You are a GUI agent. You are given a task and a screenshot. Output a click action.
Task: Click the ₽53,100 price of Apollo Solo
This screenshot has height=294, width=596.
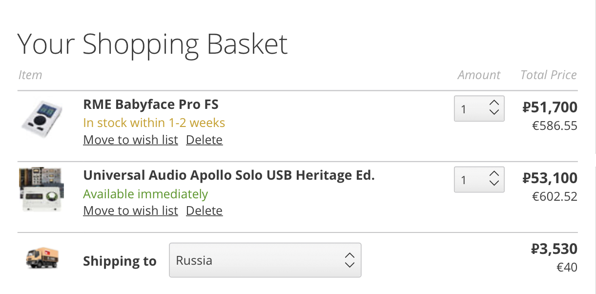(x=550, y=178)
